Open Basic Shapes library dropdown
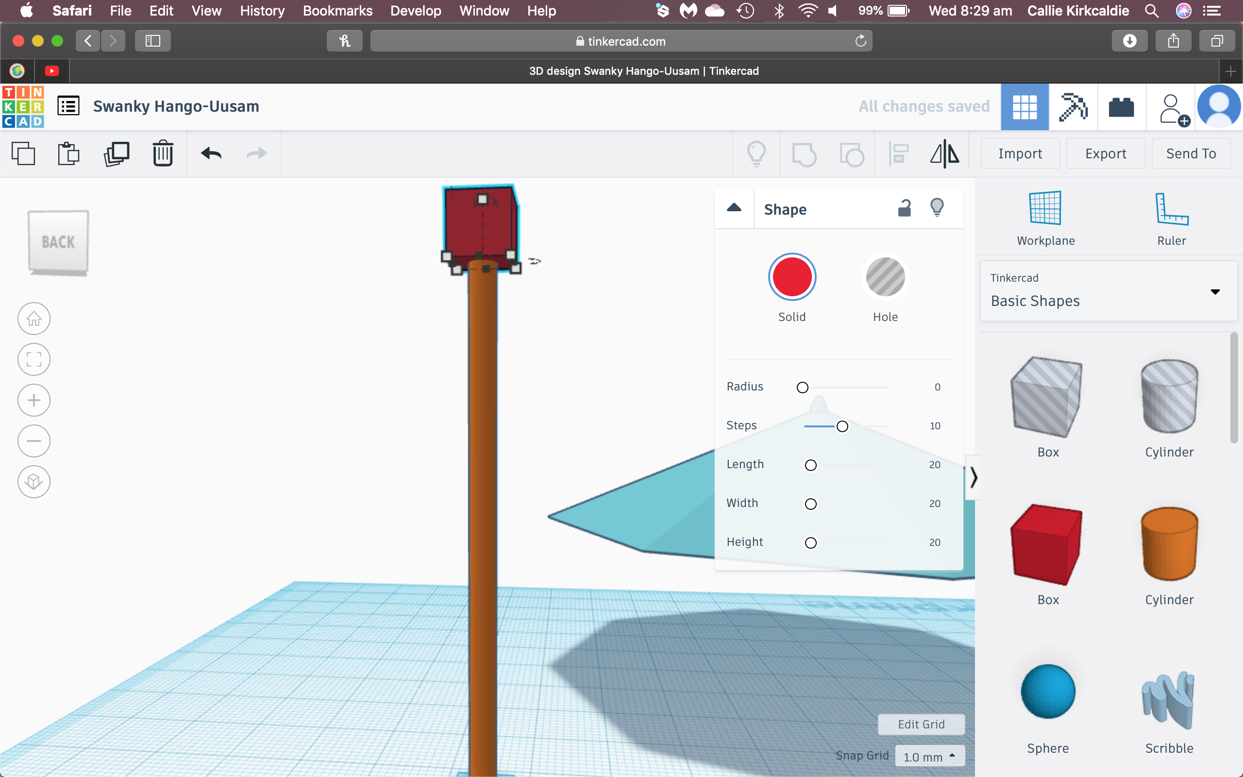This screenshot has height=777, width=1243. [1109, 291]
